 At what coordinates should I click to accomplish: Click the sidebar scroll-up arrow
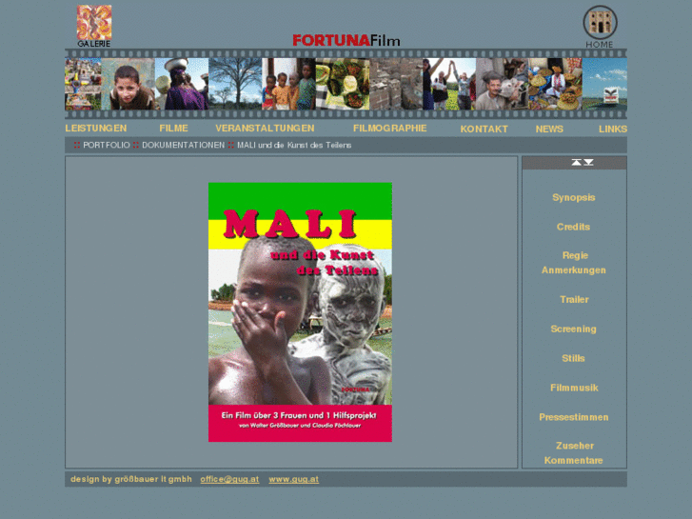point(577,163)
